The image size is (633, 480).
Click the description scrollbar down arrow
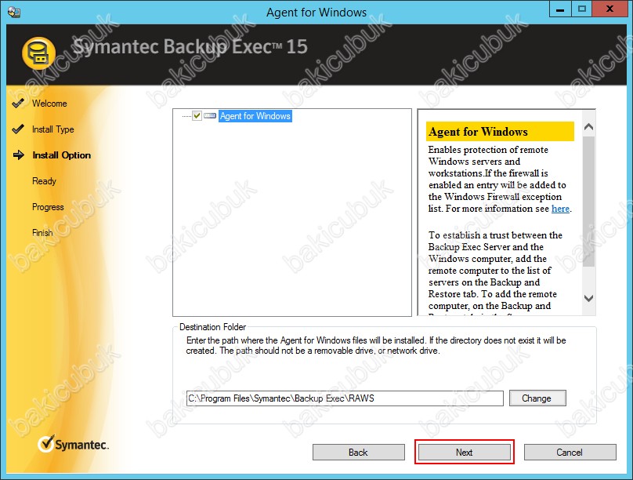click(x=588, y=298)
